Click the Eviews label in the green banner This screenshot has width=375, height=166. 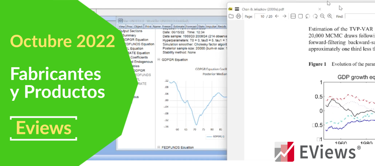coord(44,128)
